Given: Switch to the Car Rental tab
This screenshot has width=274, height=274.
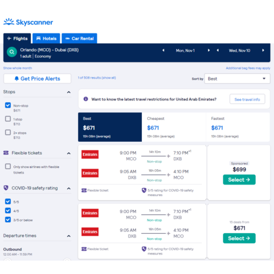Looking at the screenshot, I should tap(79, 38).
